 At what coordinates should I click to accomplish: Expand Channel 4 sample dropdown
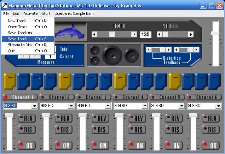(145, 106)
